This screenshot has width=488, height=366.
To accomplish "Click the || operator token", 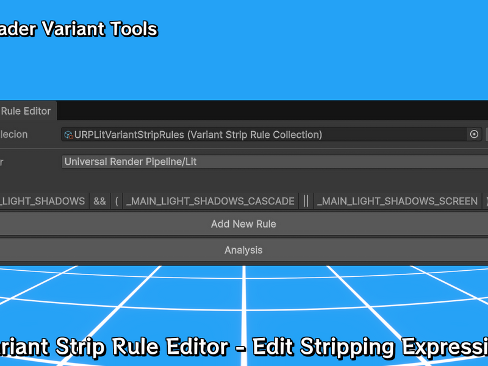I will [x=306, y=201].
